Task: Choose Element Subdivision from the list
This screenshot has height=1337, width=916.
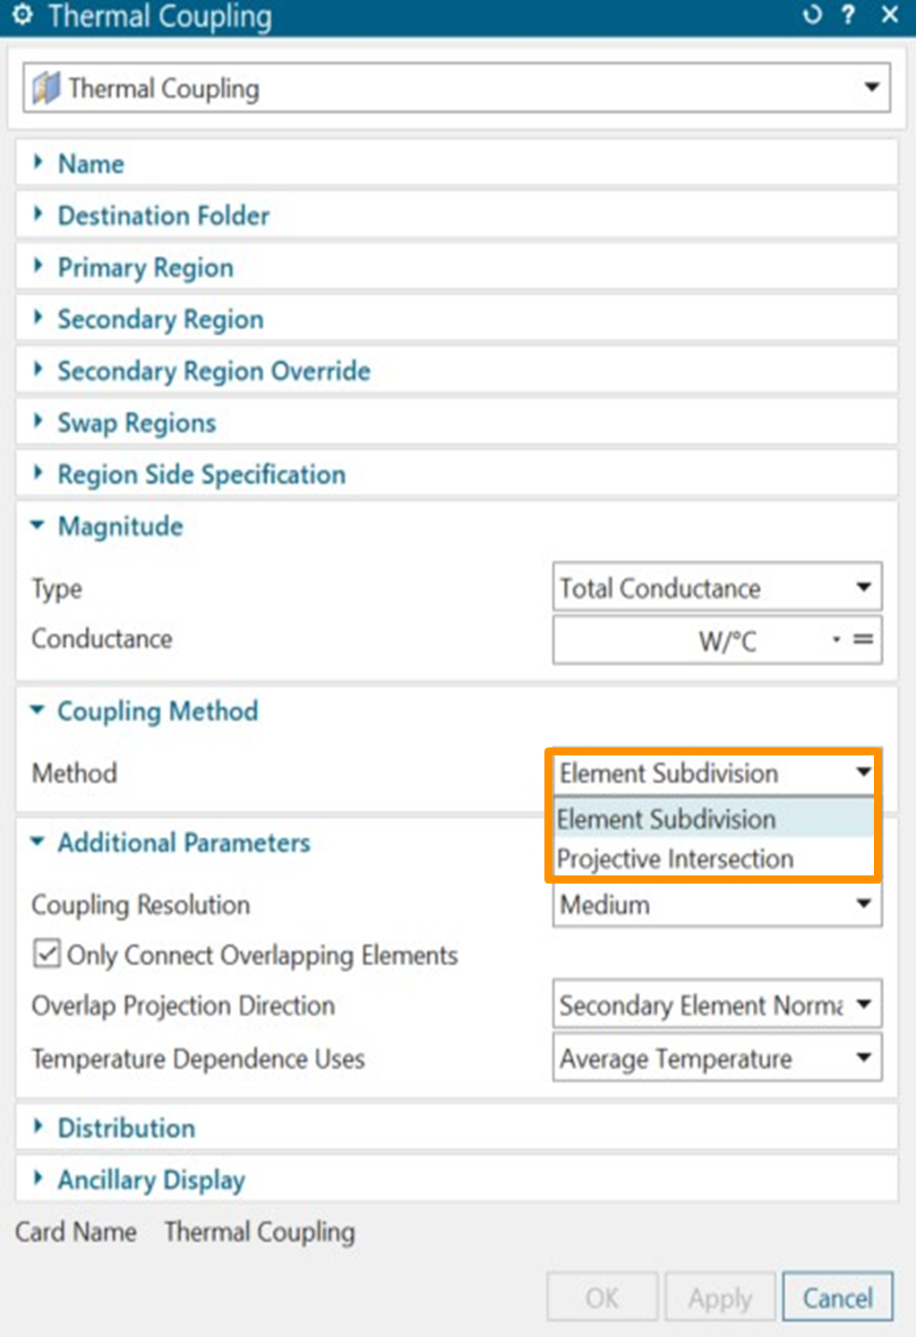Action: (x=666, y=819)
